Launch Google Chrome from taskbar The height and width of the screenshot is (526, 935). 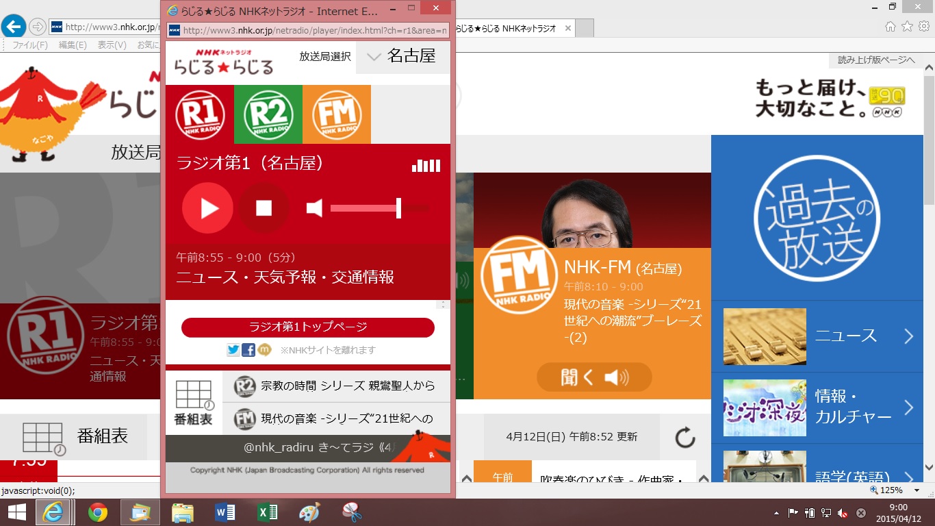(98, 512)
